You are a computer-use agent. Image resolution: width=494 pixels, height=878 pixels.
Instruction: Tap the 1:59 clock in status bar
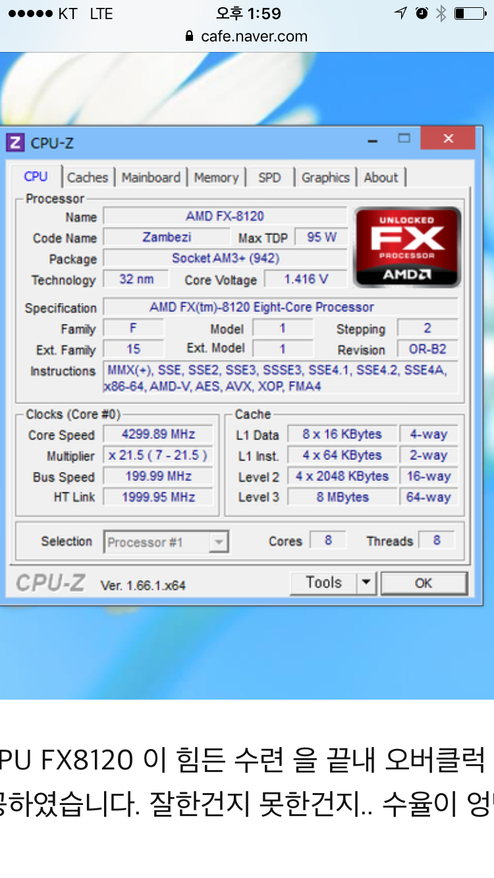point(248,14)
